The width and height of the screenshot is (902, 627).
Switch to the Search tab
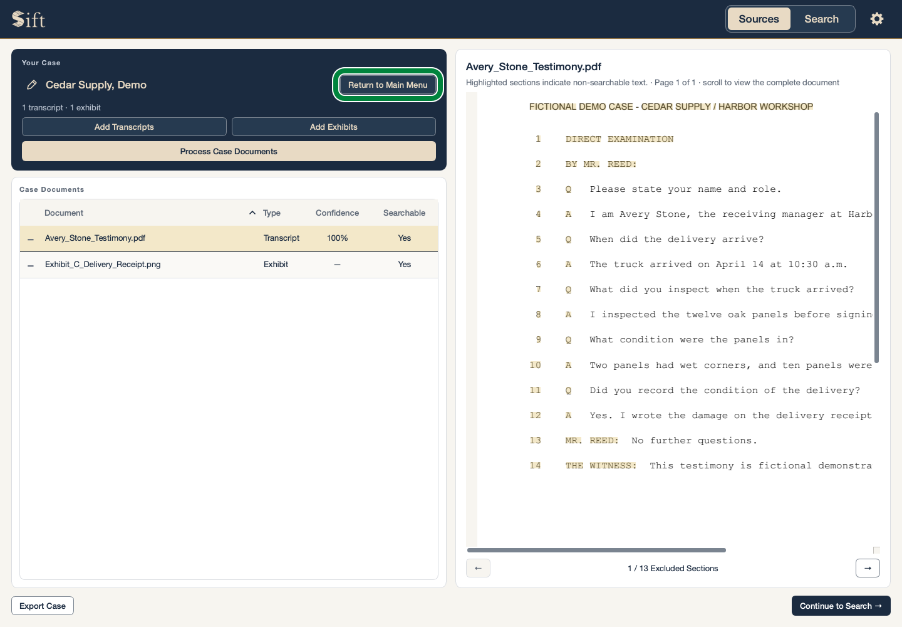(x=821, y=19)
